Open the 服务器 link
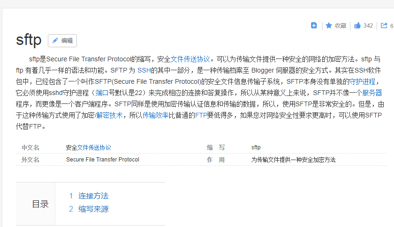Screen dimensions: 394x227 pos(372,93)
